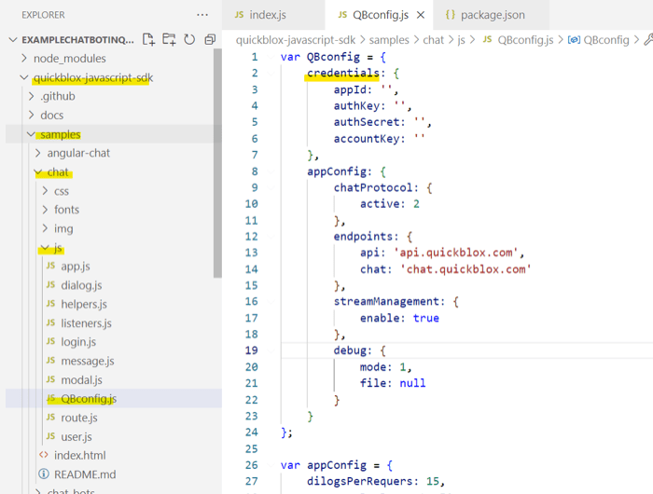
Task: Open modal.js in the file tree
Action: 82,380
